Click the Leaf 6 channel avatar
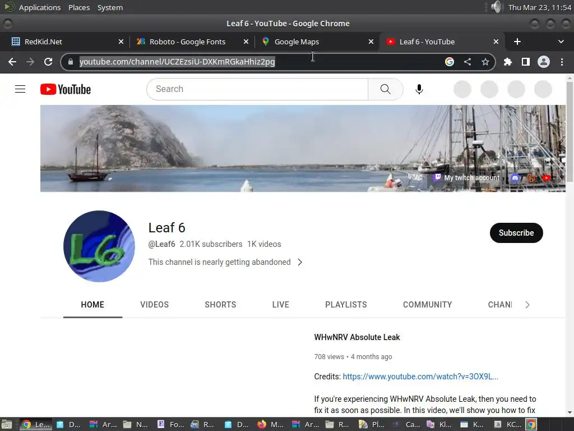 99,246
